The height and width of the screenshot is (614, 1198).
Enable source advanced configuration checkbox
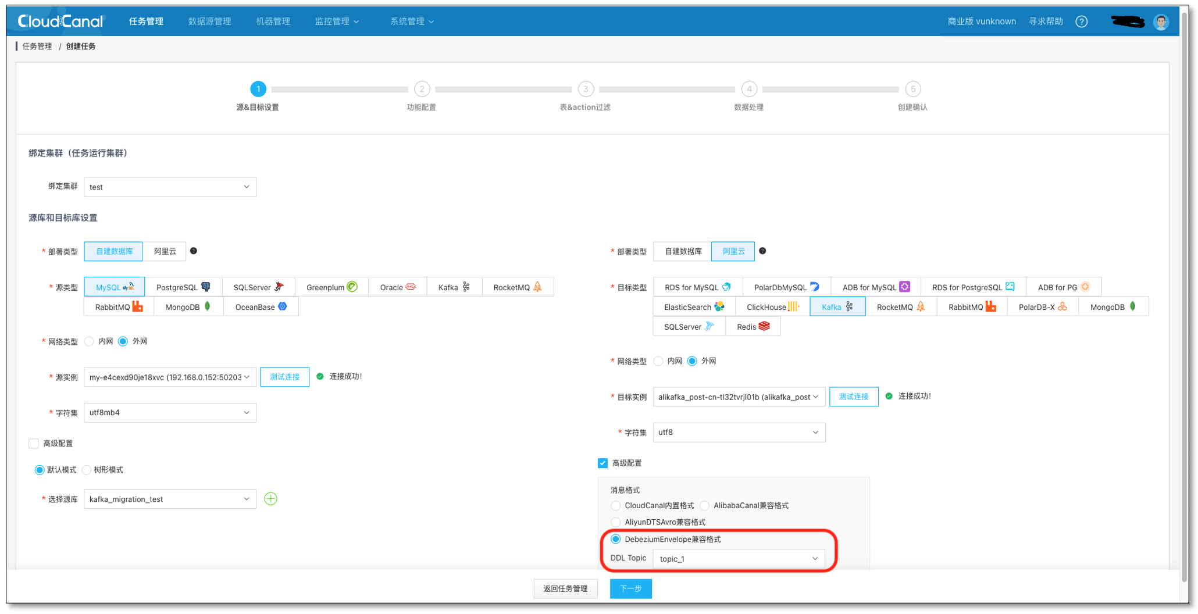coord(34,444)
